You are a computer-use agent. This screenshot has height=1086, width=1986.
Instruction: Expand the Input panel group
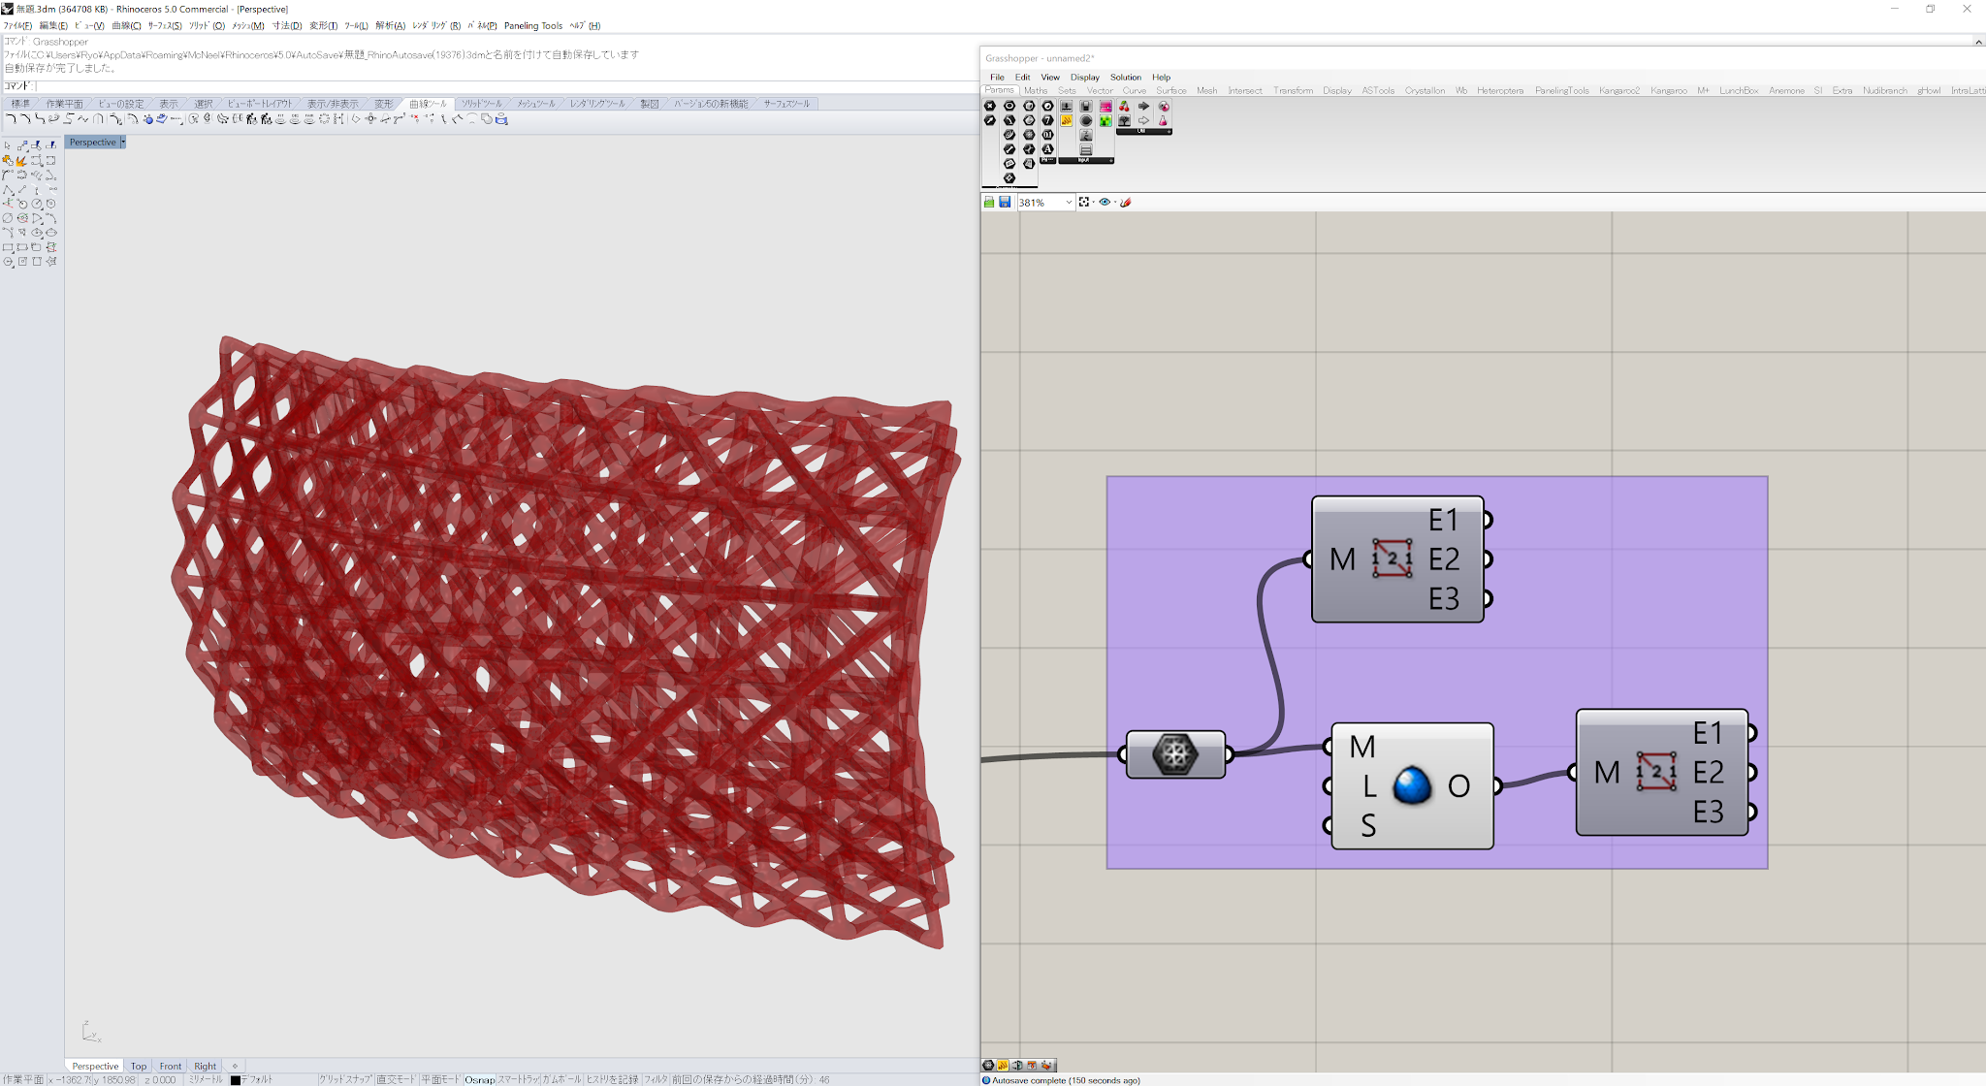1110,161
